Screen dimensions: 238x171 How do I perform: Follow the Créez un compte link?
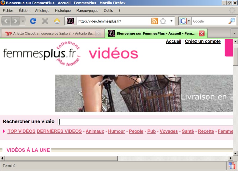point(203,41)
